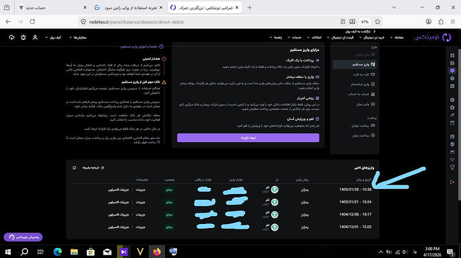Open جزئیات اکسپلورر for 1404/12/01 deposit

pyautogui.click(x=118, y=227)
